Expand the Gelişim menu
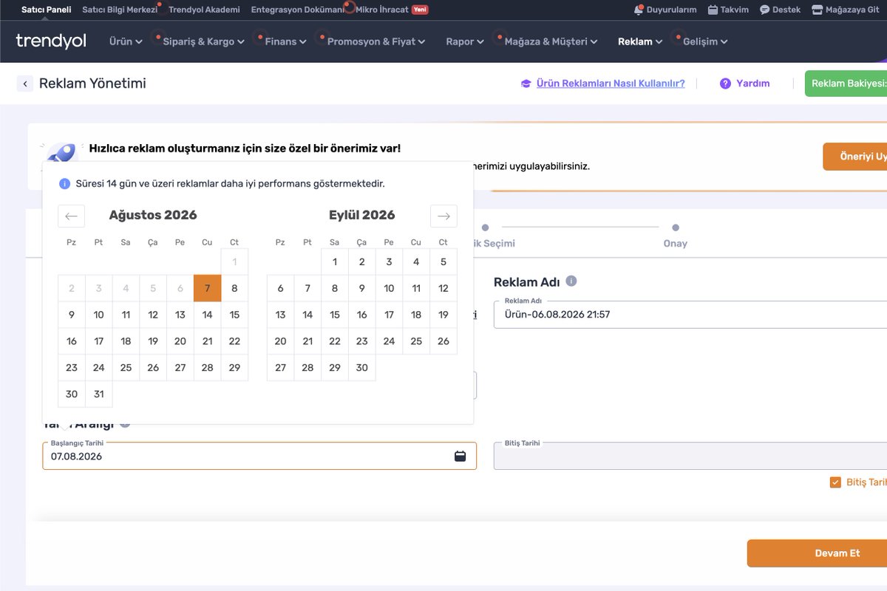This screenshot has width=887, height=591. coord(705,41)
